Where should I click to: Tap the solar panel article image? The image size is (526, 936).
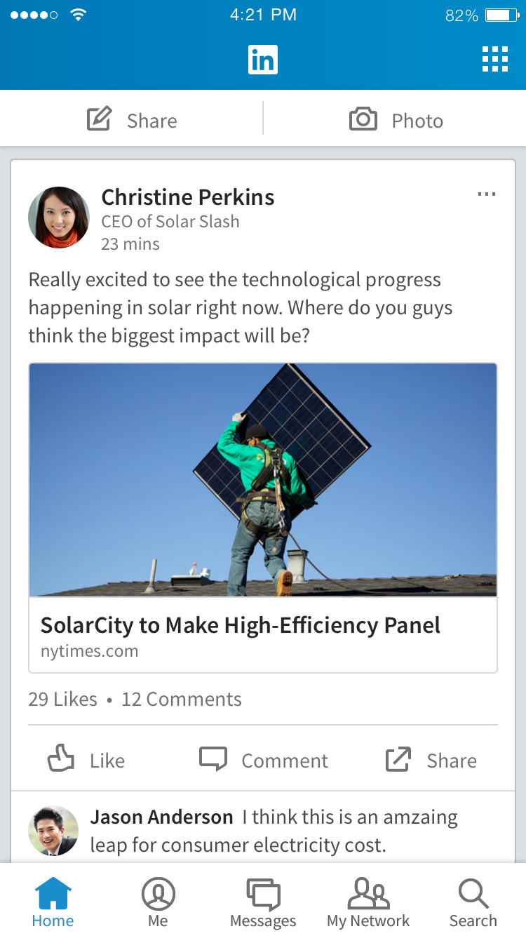263,480
